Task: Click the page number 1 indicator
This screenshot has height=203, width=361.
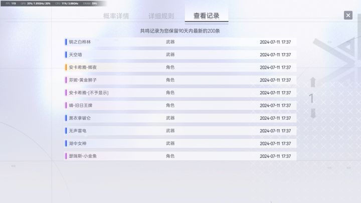Action: pyautogui.click(x=311, y=98)
